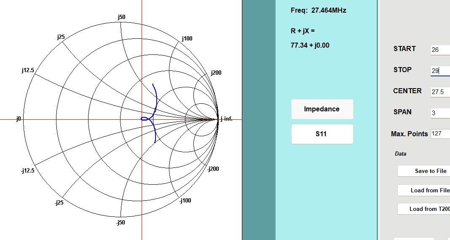The height and width of the screenshot is (240, 450).
Task: Click the 77.34 + j0.00 impedance value
Action: (310, 45)
